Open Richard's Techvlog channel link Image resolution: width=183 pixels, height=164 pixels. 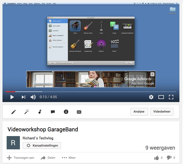(x=38, y=138)
